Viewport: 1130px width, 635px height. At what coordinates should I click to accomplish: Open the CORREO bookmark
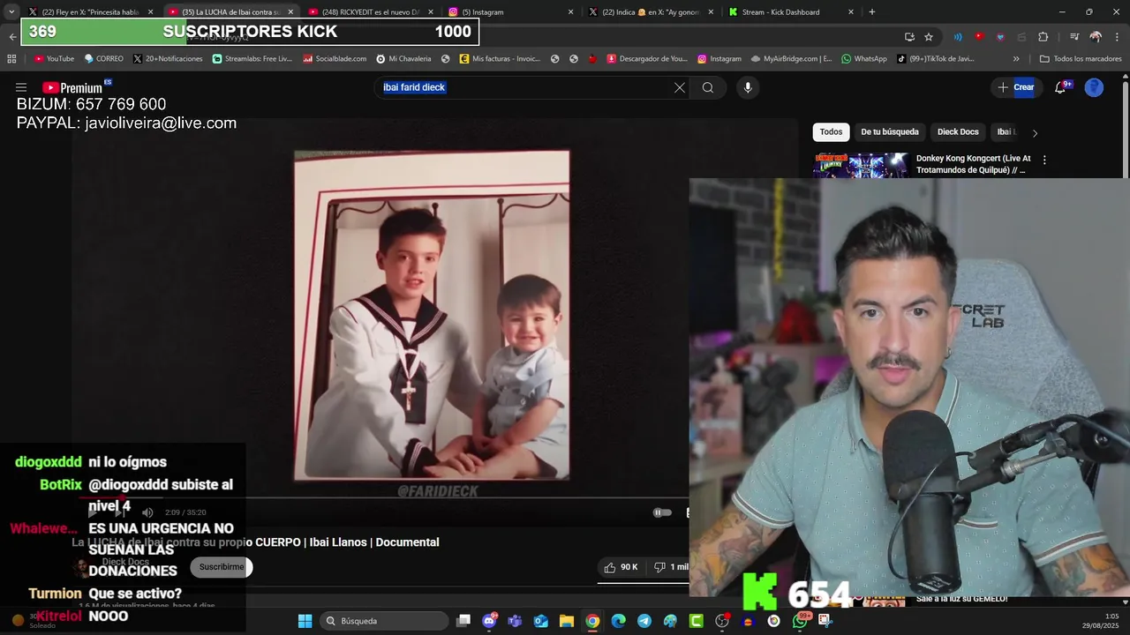(x=104, y=59)
